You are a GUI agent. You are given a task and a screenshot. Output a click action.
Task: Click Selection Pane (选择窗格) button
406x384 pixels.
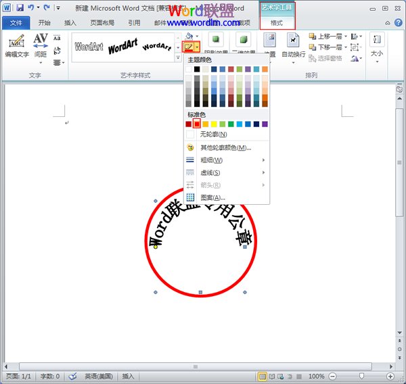point(325,59)
